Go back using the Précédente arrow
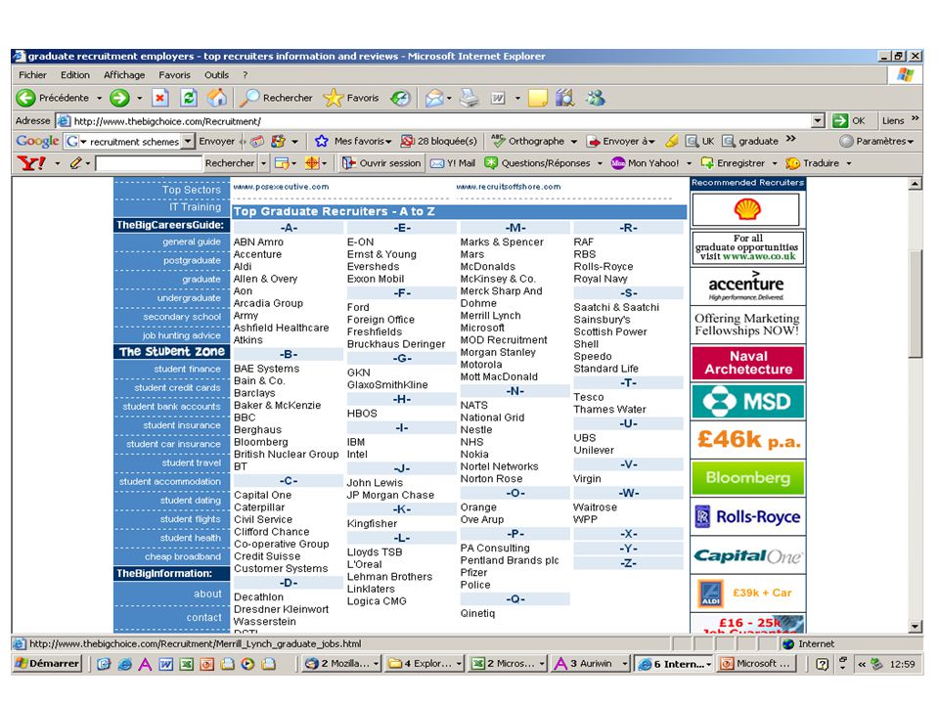This screenshot has height=704, width=939. click(x=52, y=98)
